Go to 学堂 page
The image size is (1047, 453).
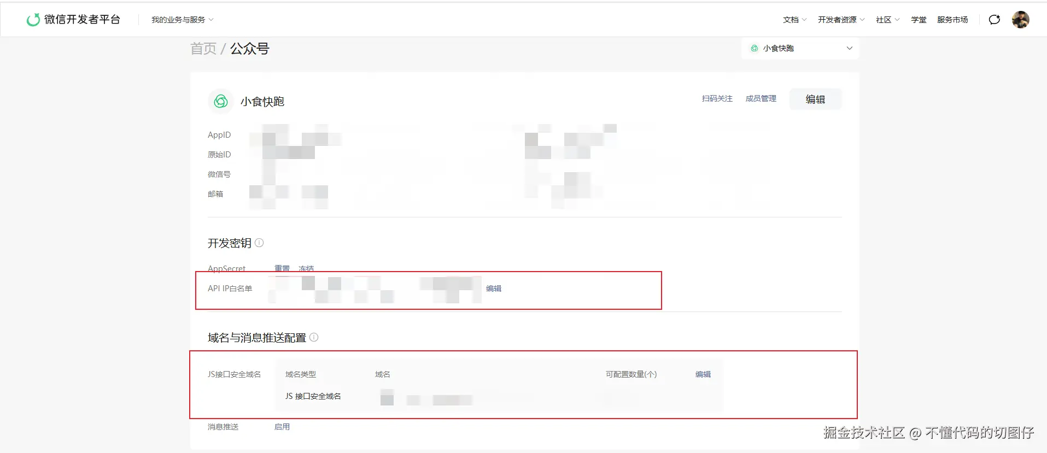click(x=919, y=20)
